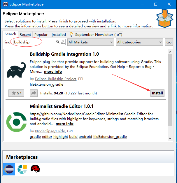The width and height of the screenshot is (177, 183).
Task: Click the build tag link
Action: tap(73, 137)
